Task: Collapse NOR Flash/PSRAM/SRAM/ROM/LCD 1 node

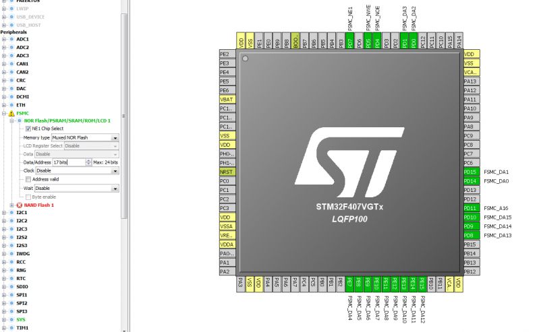Action: (x=11, y=121)
